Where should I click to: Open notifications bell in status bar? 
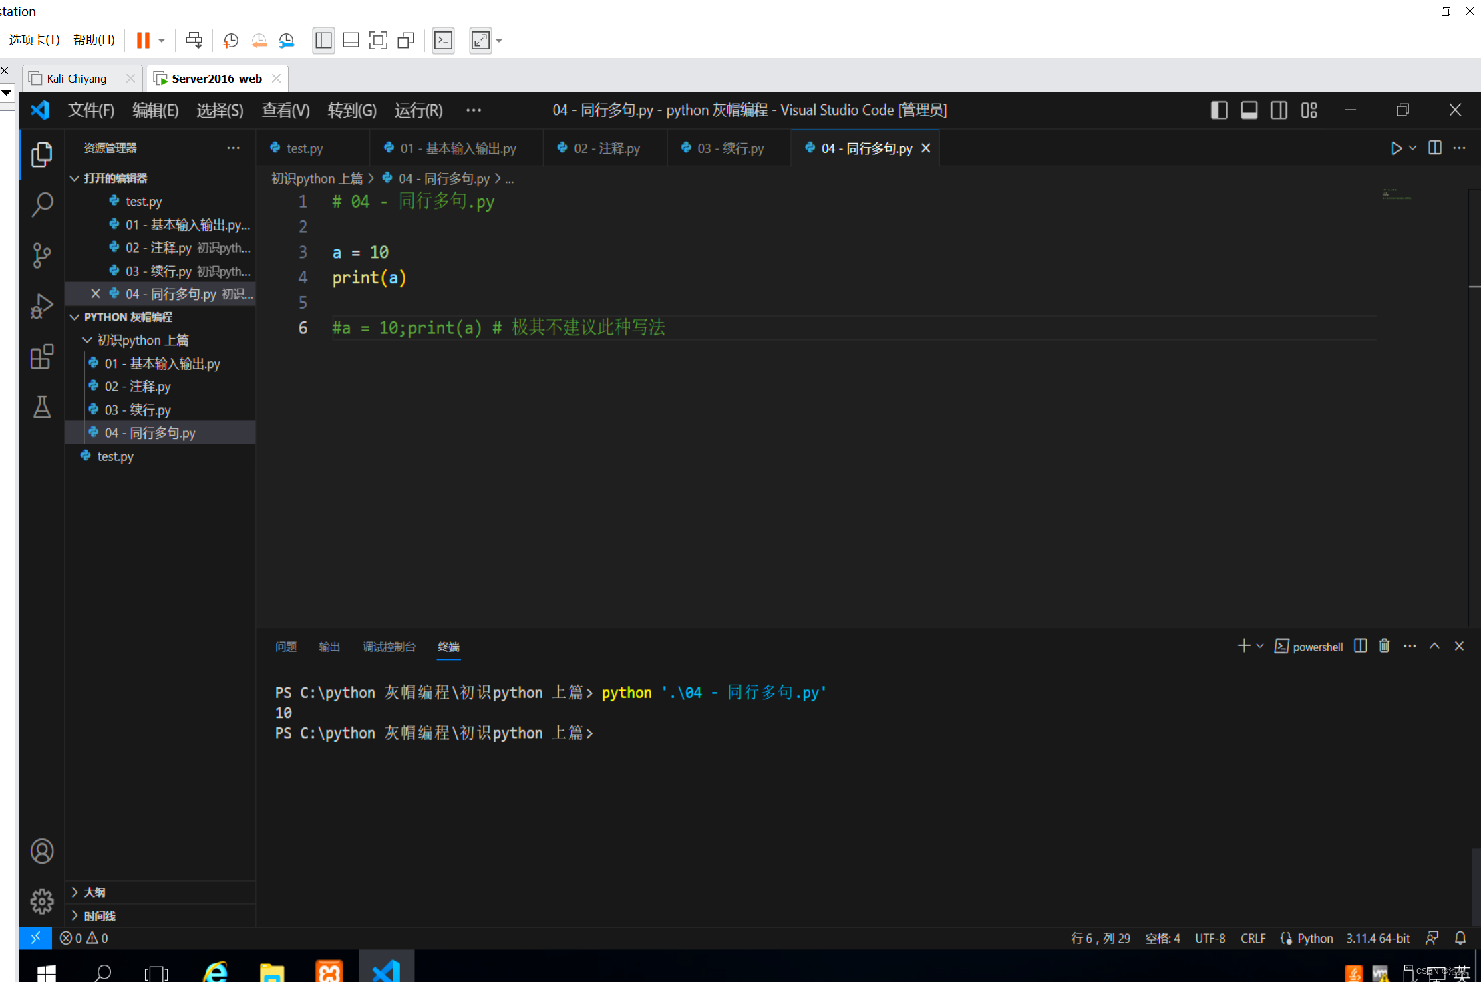click(x=1460, y=938)
